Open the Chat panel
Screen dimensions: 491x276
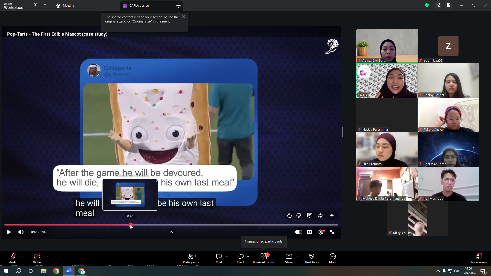[x=219, y=258]
